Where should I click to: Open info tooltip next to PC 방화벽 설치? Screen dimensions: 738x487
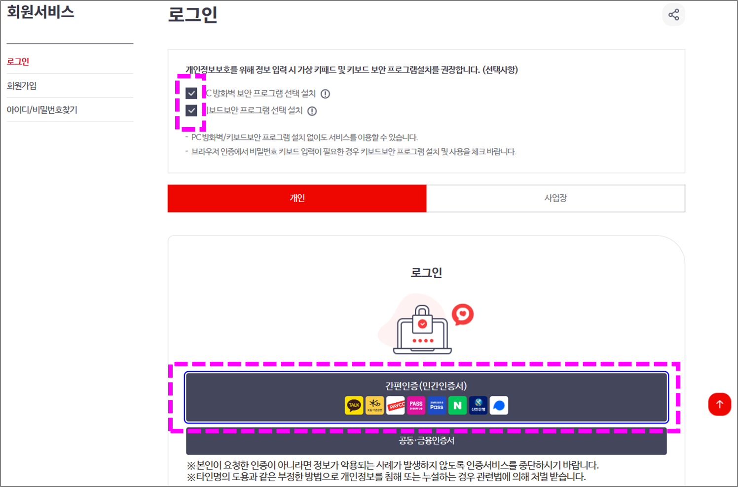click(326, 94)
